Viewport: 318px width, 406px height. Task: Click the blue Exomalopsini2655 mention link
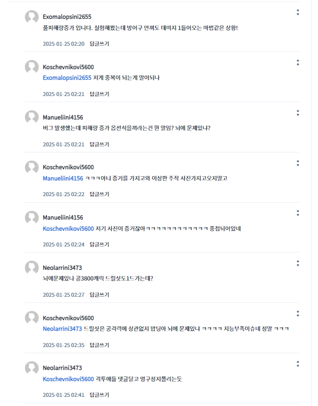tap(67, 78)
